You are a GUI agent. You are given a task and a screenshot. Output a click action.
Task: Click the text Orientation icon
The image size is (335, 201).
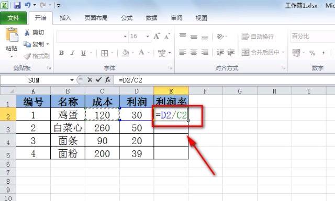pos(220,37)
